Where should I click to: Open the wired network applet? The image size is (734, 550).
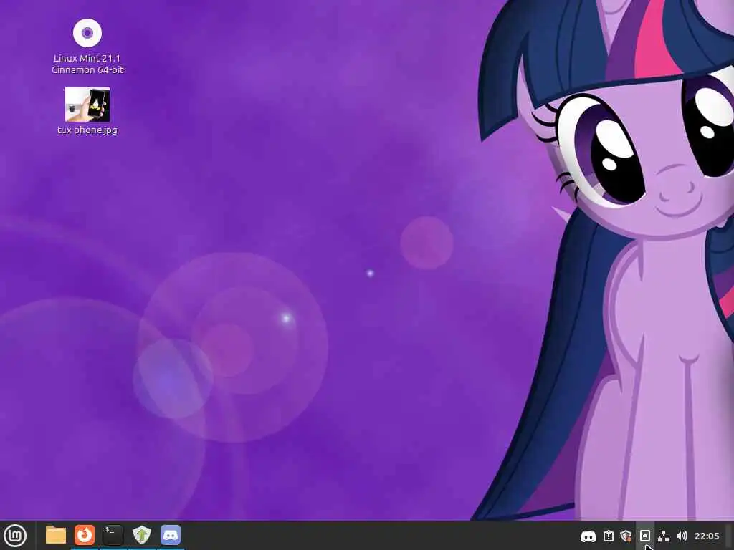(663, 536)
